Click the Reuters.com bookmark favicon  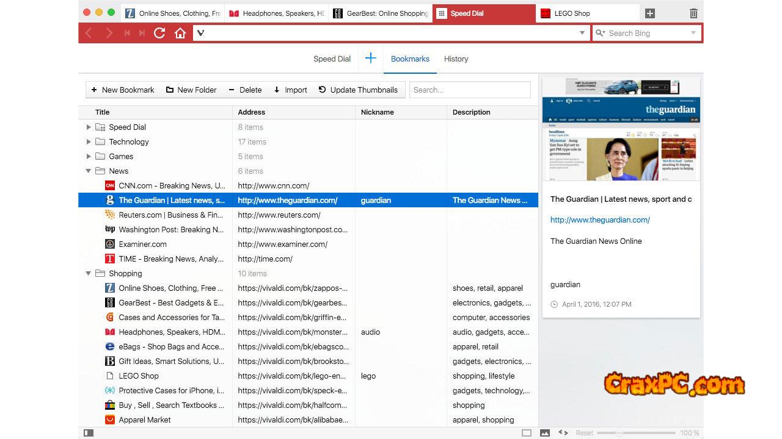[110, 215]
